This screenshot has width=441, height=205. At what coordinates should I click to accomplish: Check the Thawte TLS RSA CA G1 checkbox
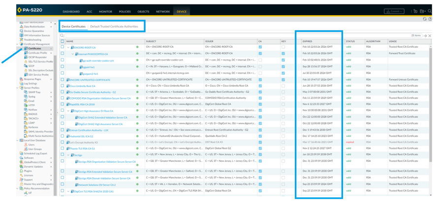tap(63, 147)
